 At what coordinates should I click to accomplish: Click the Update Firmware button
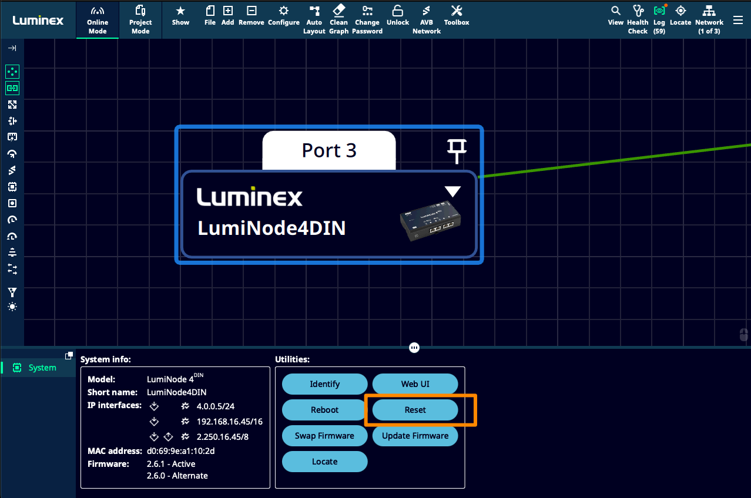point(415,436)
